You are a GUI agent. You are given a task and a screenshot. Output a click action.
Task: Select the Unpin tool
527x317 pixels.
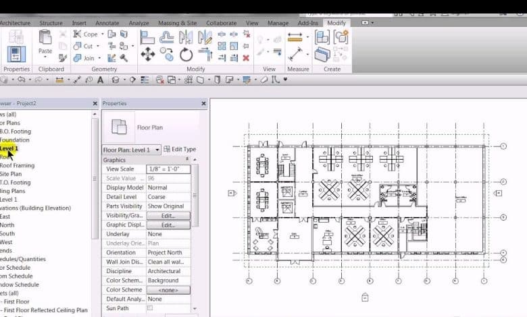coord(247,34)
